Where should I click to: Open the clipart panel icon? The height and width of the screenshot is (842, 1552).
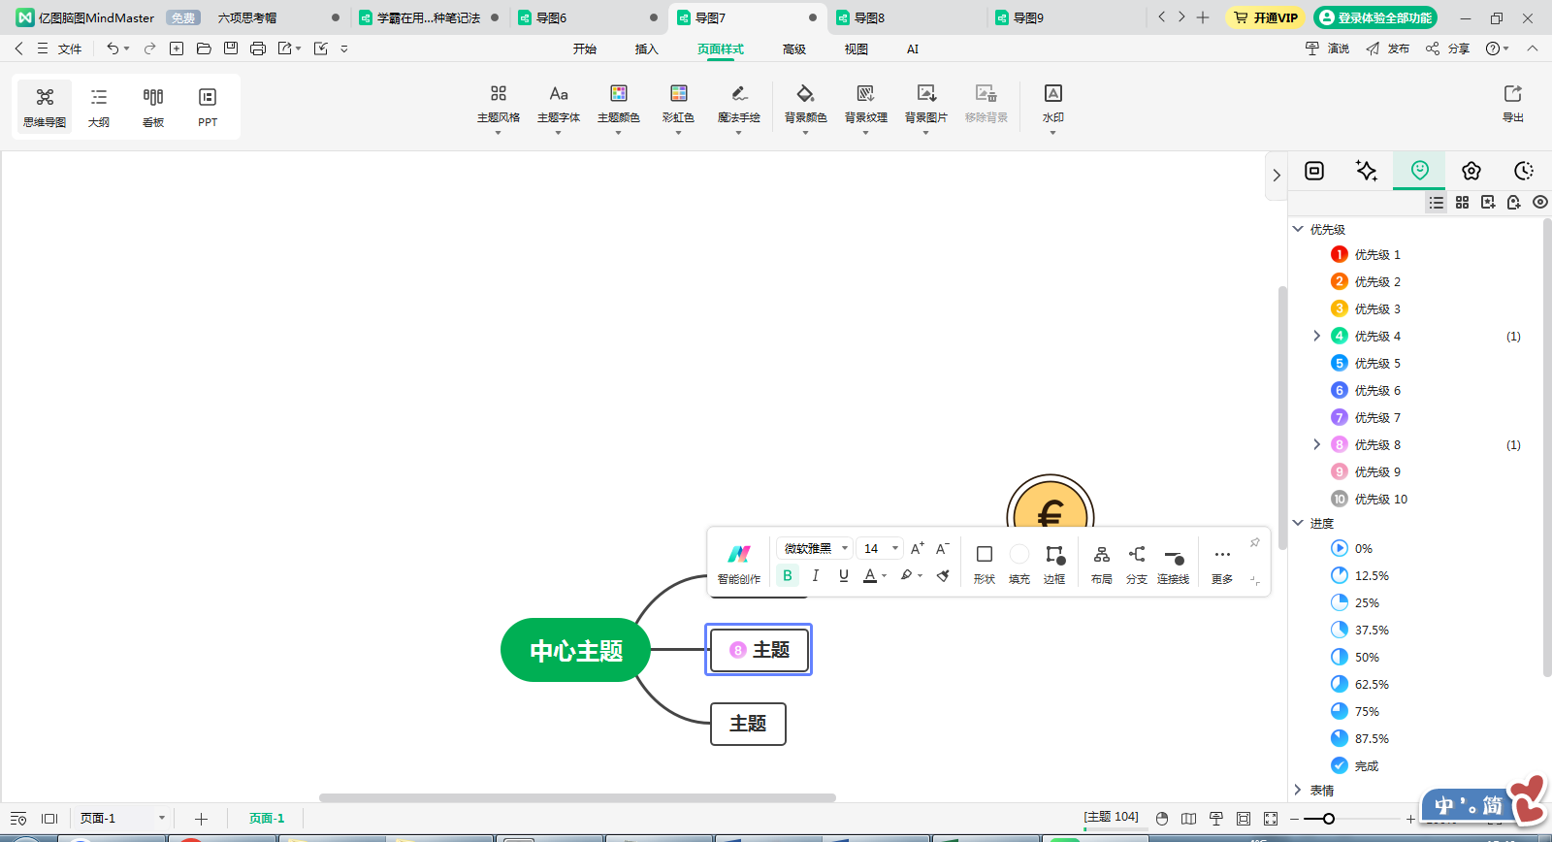pos(1471,171)
